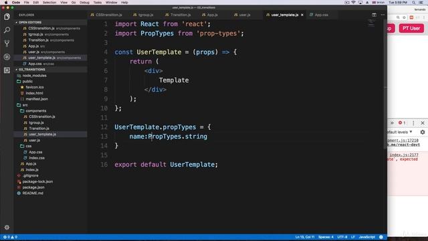Click the Spaces: 4 indentation status item

(x=326, y=237)
